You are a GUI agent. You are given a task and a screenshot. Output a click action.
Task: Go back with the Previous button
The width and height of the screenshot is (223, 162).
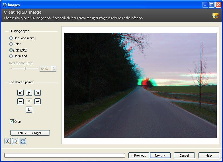point(139,155)
